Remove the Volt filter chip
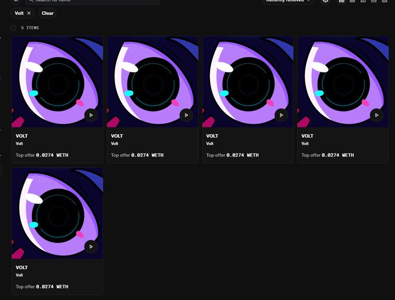Viewport: 395px width, 300px height. pyautogui.click(x=29, y=13)
